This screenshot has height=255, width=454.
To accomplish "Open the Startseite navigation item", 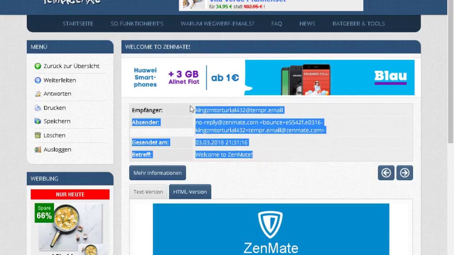I will click(78, 23).
